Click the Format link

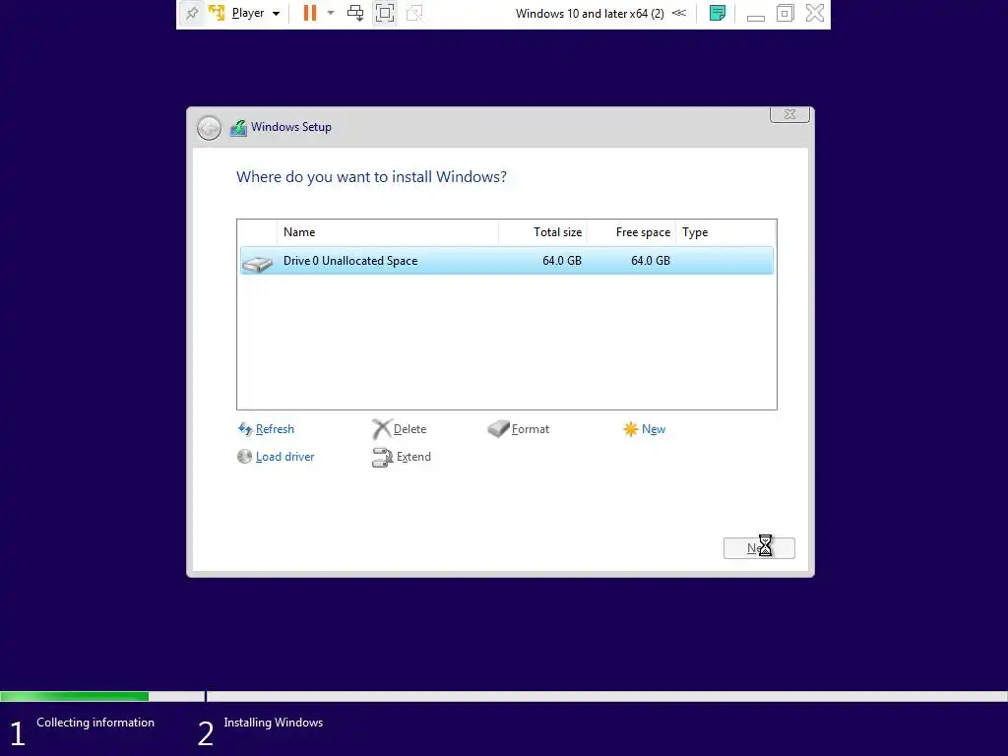tap(530, 429)
